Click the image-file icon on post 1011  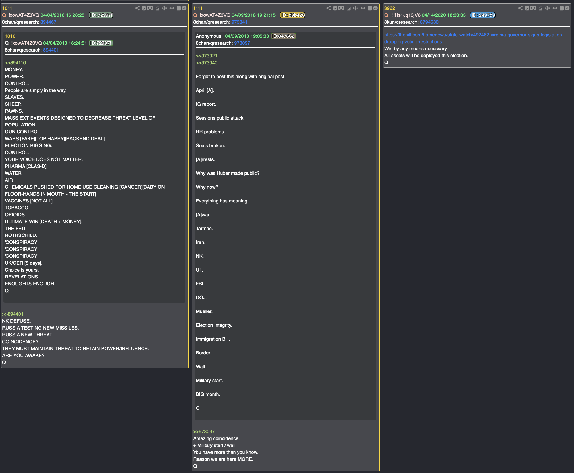point(157,8)
